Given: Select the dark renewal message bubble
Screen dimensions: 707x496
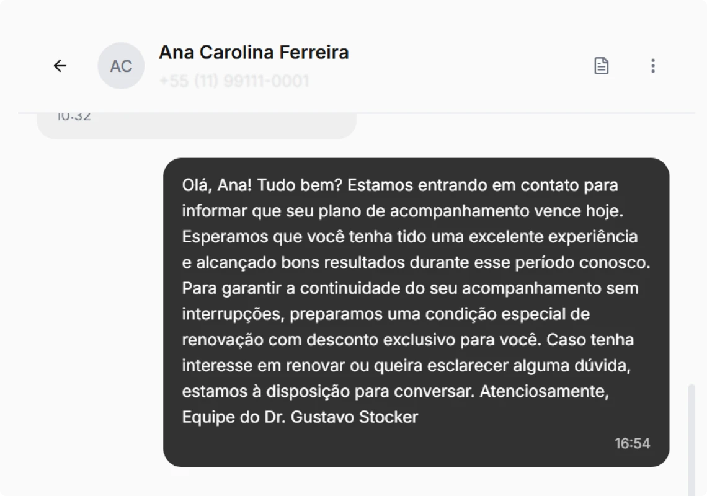Looking at the screenshot, I should (x=416, y=310).
